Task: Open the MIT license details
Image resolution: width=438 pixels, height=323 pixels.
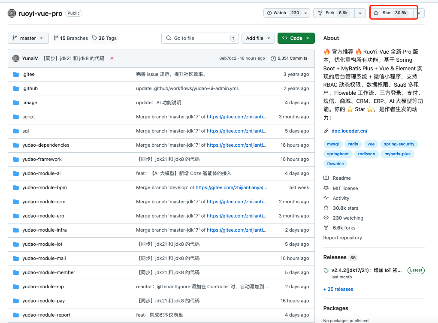Action: [345, 188]
